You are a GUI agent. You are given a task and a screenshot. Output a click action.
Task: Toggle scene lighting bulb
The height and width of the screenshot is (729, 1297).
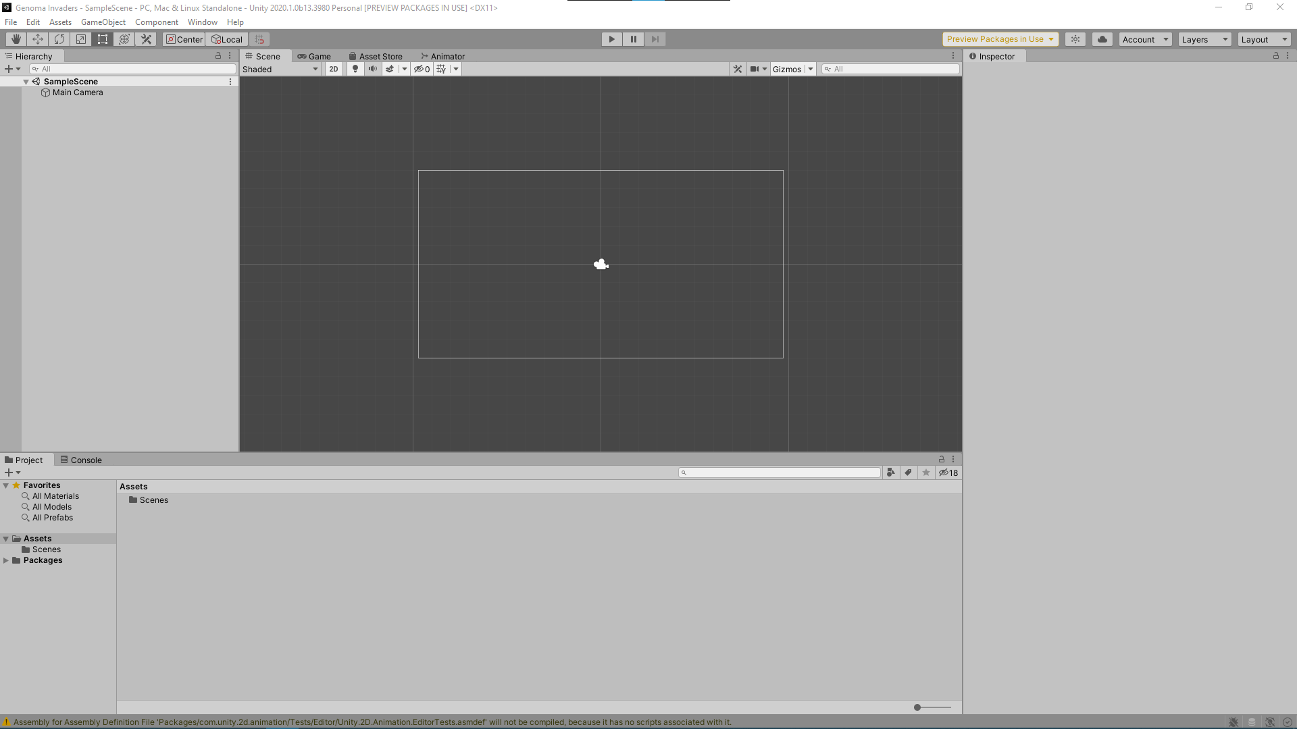(x=355, y=69)
